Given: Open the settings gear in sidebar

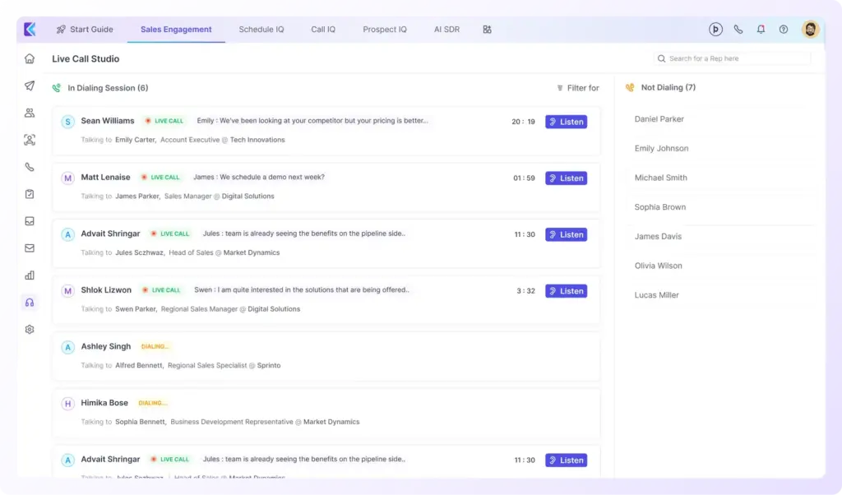Looking at the screenshot, I should click(x=30, y=330).
